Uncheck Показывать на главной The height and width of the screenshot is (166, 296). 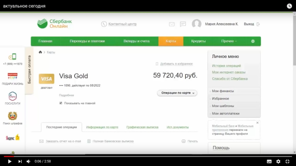click(x=61, y=103)
